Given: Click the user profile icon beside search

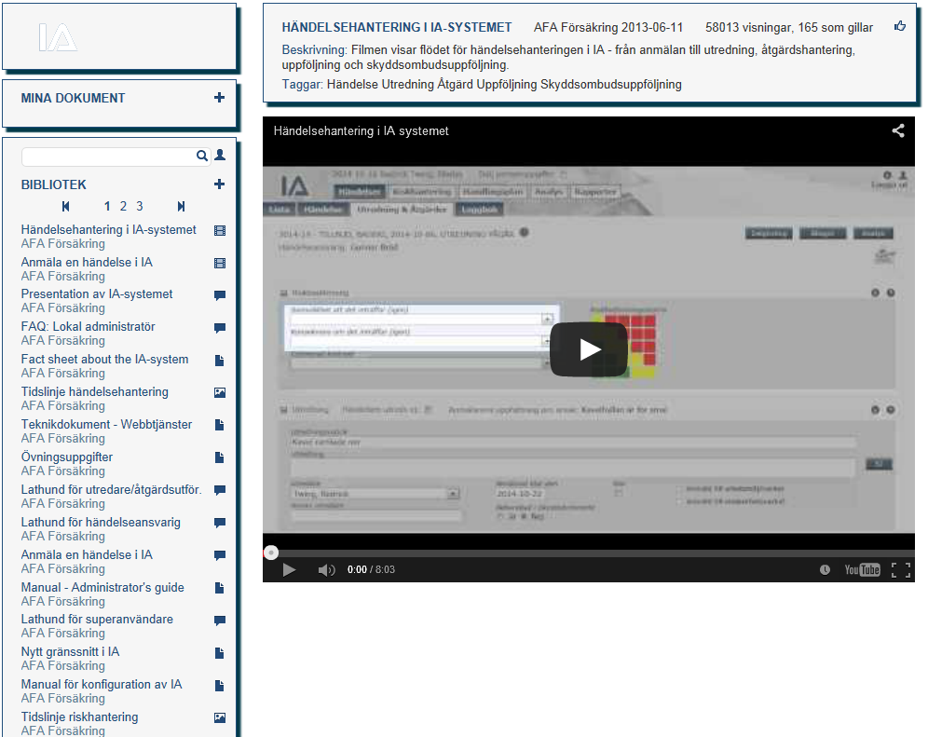Looking at the screenshot, I should 220,155.
